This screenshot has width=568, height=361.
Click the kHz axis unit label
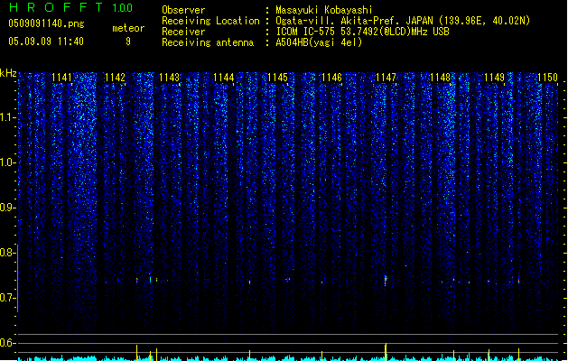8,73
